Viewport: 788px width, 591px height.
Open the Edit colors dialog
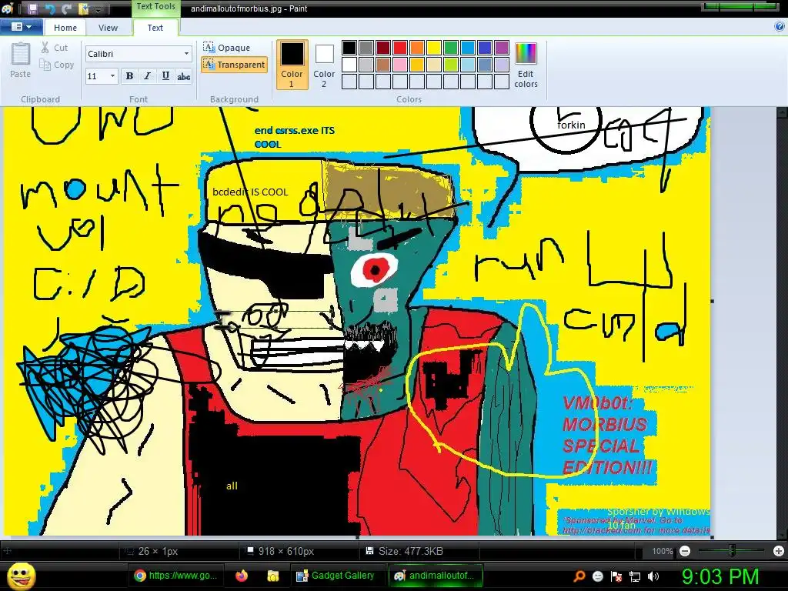point(526,65)
